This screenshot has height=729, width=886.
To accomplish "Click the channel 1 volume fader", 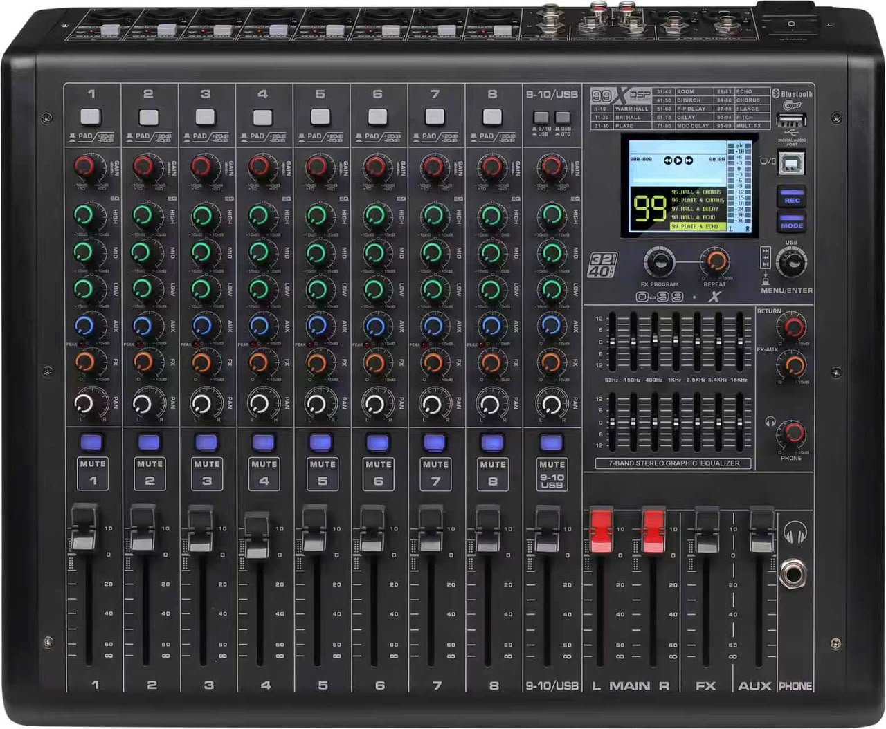I will pos(85,528).
